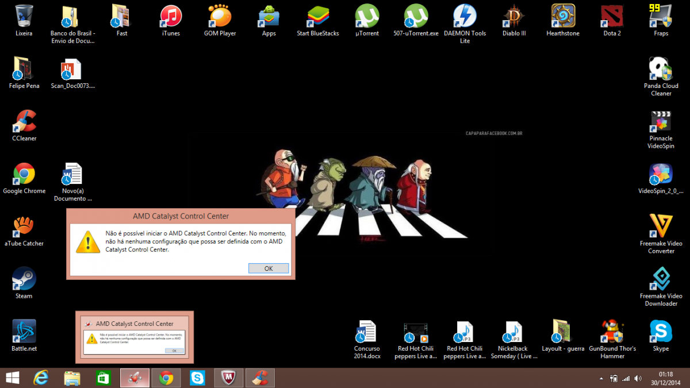Select the Apps desktop shortcut
The height and width of the screenshot is (388, 690).
click(x=269, y=20)
